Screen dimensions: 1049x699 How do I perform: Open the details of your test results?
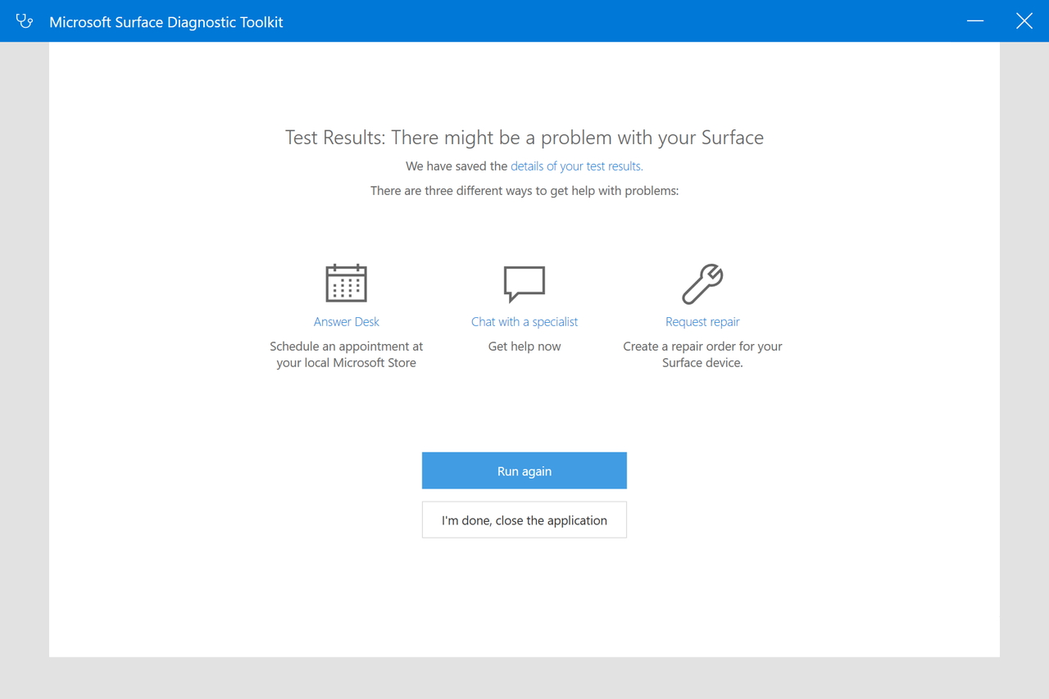pyautogui.click(x=576, y=166)
